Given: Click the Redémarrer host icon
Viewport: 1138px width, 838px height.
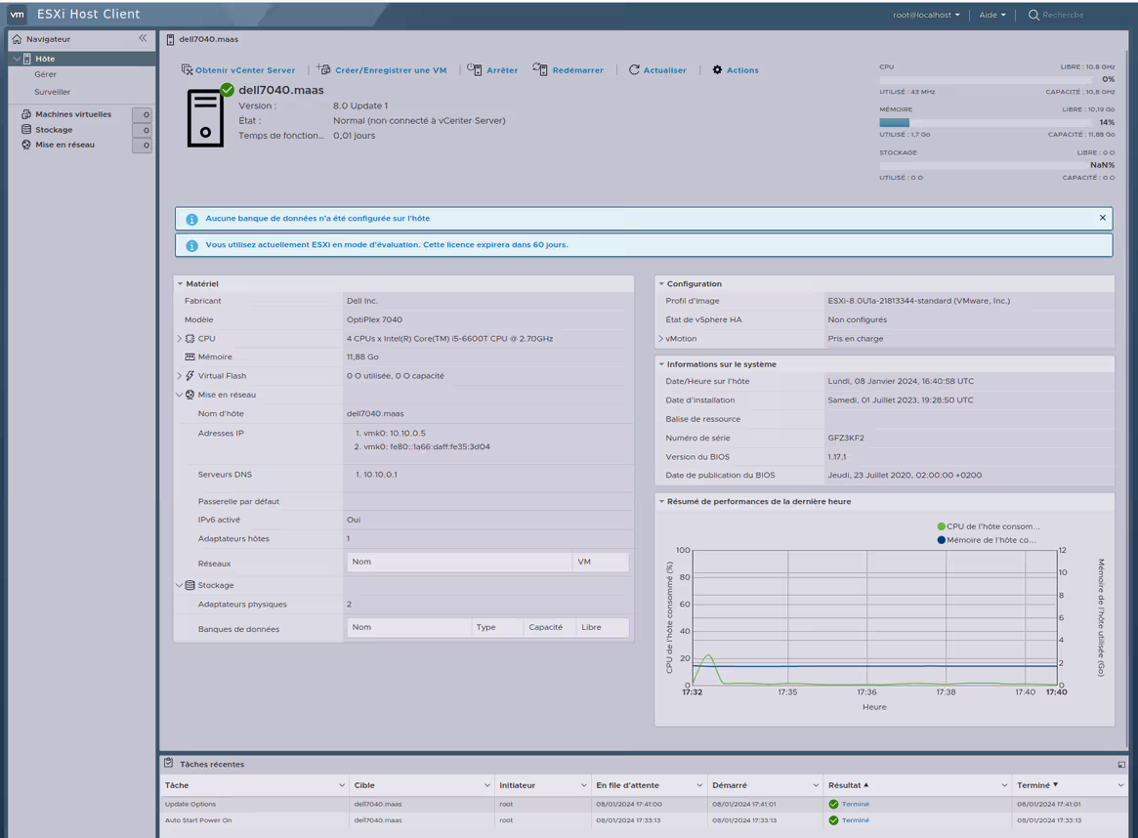Looking at the screenshot, I should coord(540,70).
